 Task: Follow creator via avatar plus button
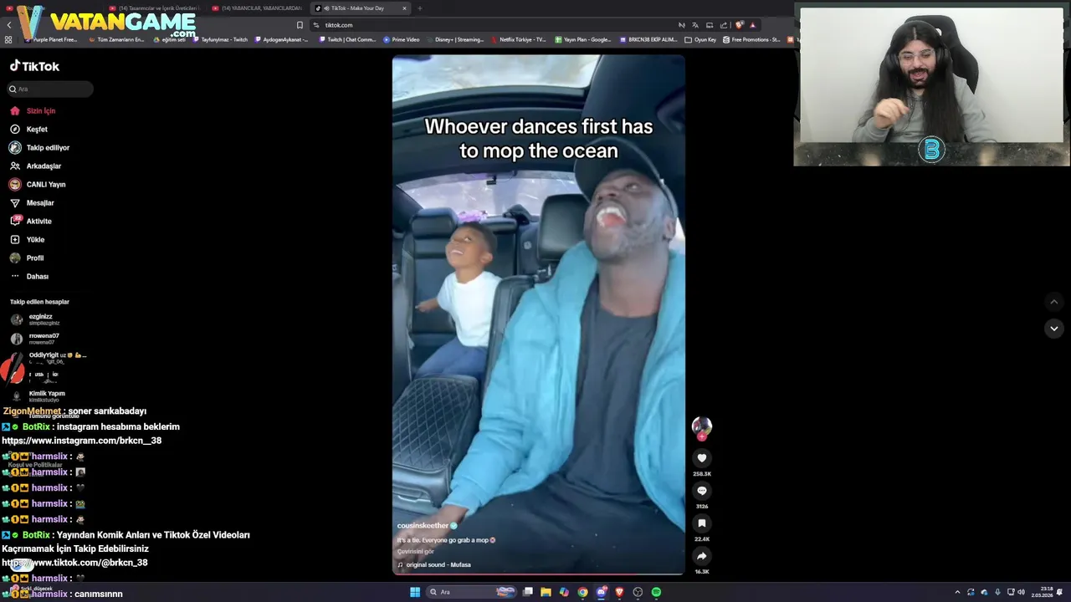click(x=702, y=436)
